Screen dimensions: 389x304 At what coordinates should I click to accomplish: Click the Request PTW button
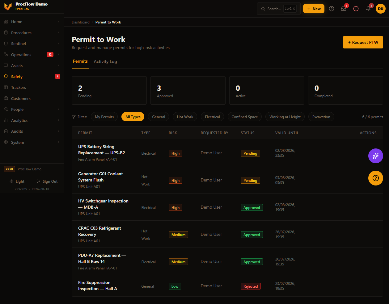pos(363,42)
